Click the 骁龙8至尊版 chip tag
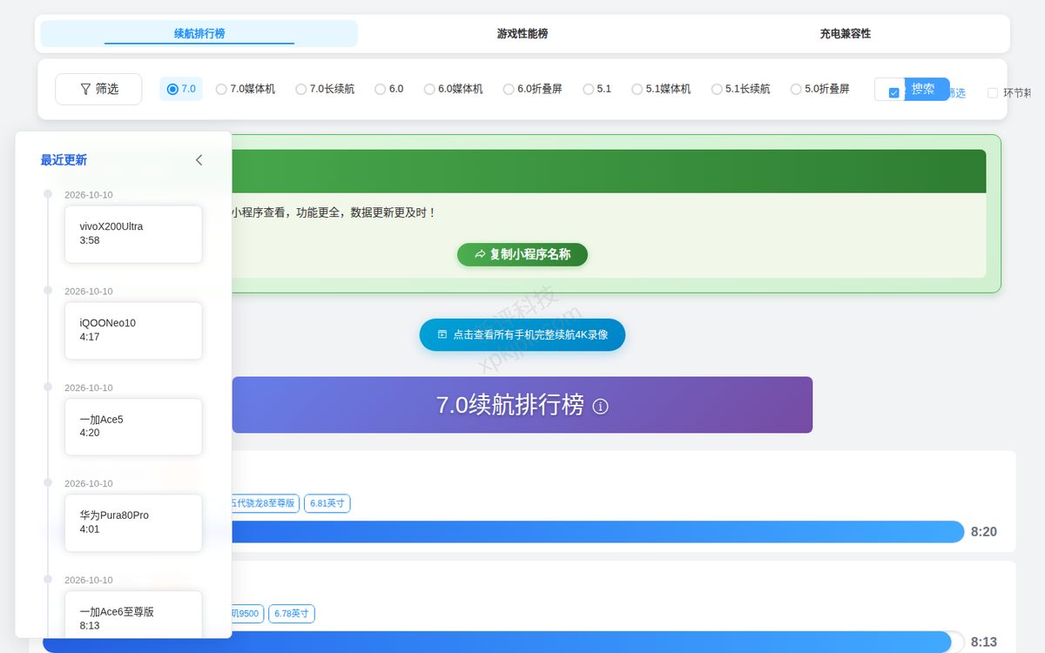 click(265, 503)
